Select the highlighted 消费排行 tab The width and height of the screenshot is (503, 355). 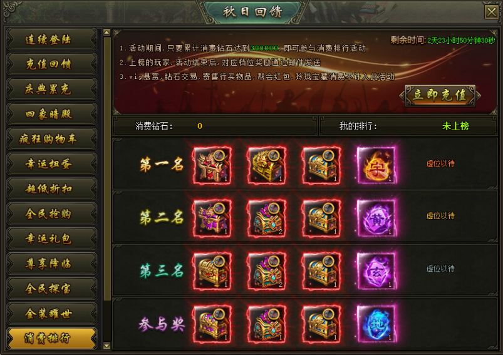(x=51, y=338)
